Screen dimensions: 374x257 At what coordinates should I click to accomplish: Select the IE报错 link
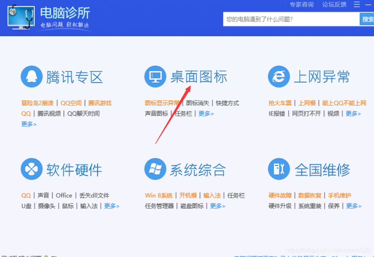pyautogui.click(x=277, y=113)
